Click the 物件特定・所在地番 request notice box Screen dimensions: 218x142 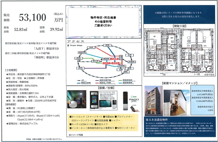click(103, 21)
